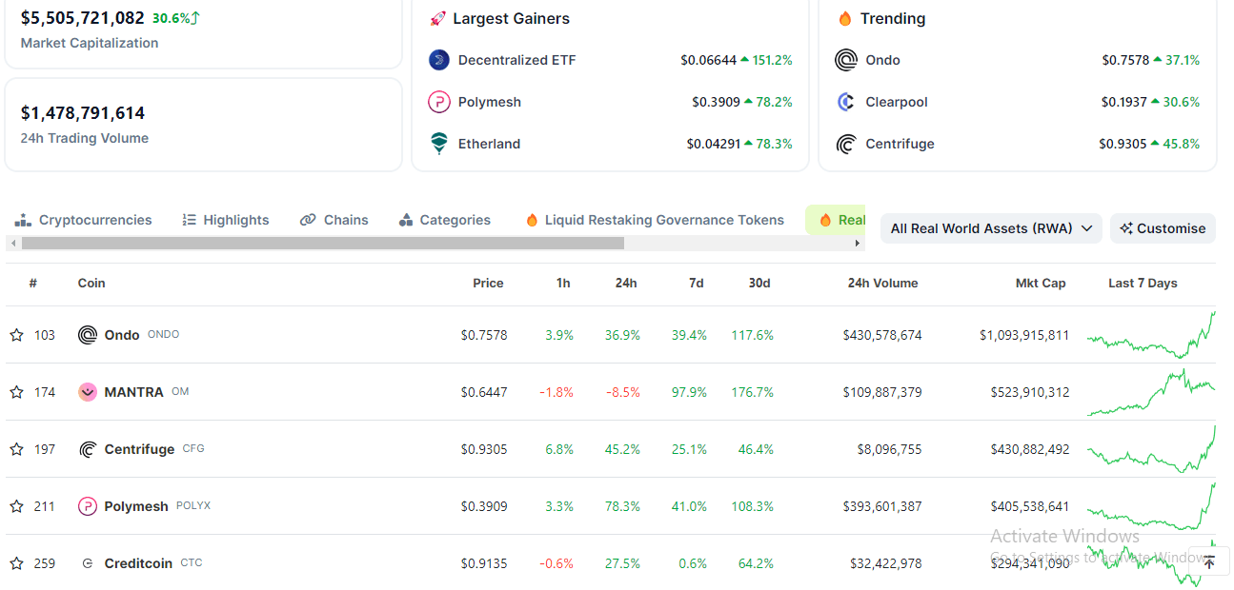The image size is (1234, 590).
Task: Click the Clearpool logo icon
Action: (845, 102)
